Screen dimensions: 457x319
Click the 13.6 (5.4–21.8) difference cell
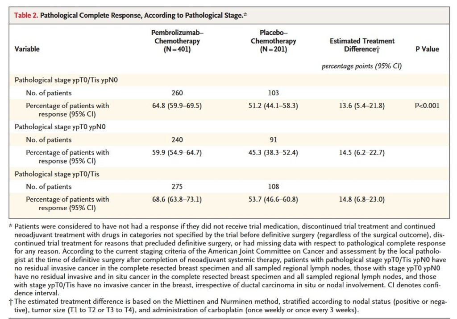(x=362, y=106)
